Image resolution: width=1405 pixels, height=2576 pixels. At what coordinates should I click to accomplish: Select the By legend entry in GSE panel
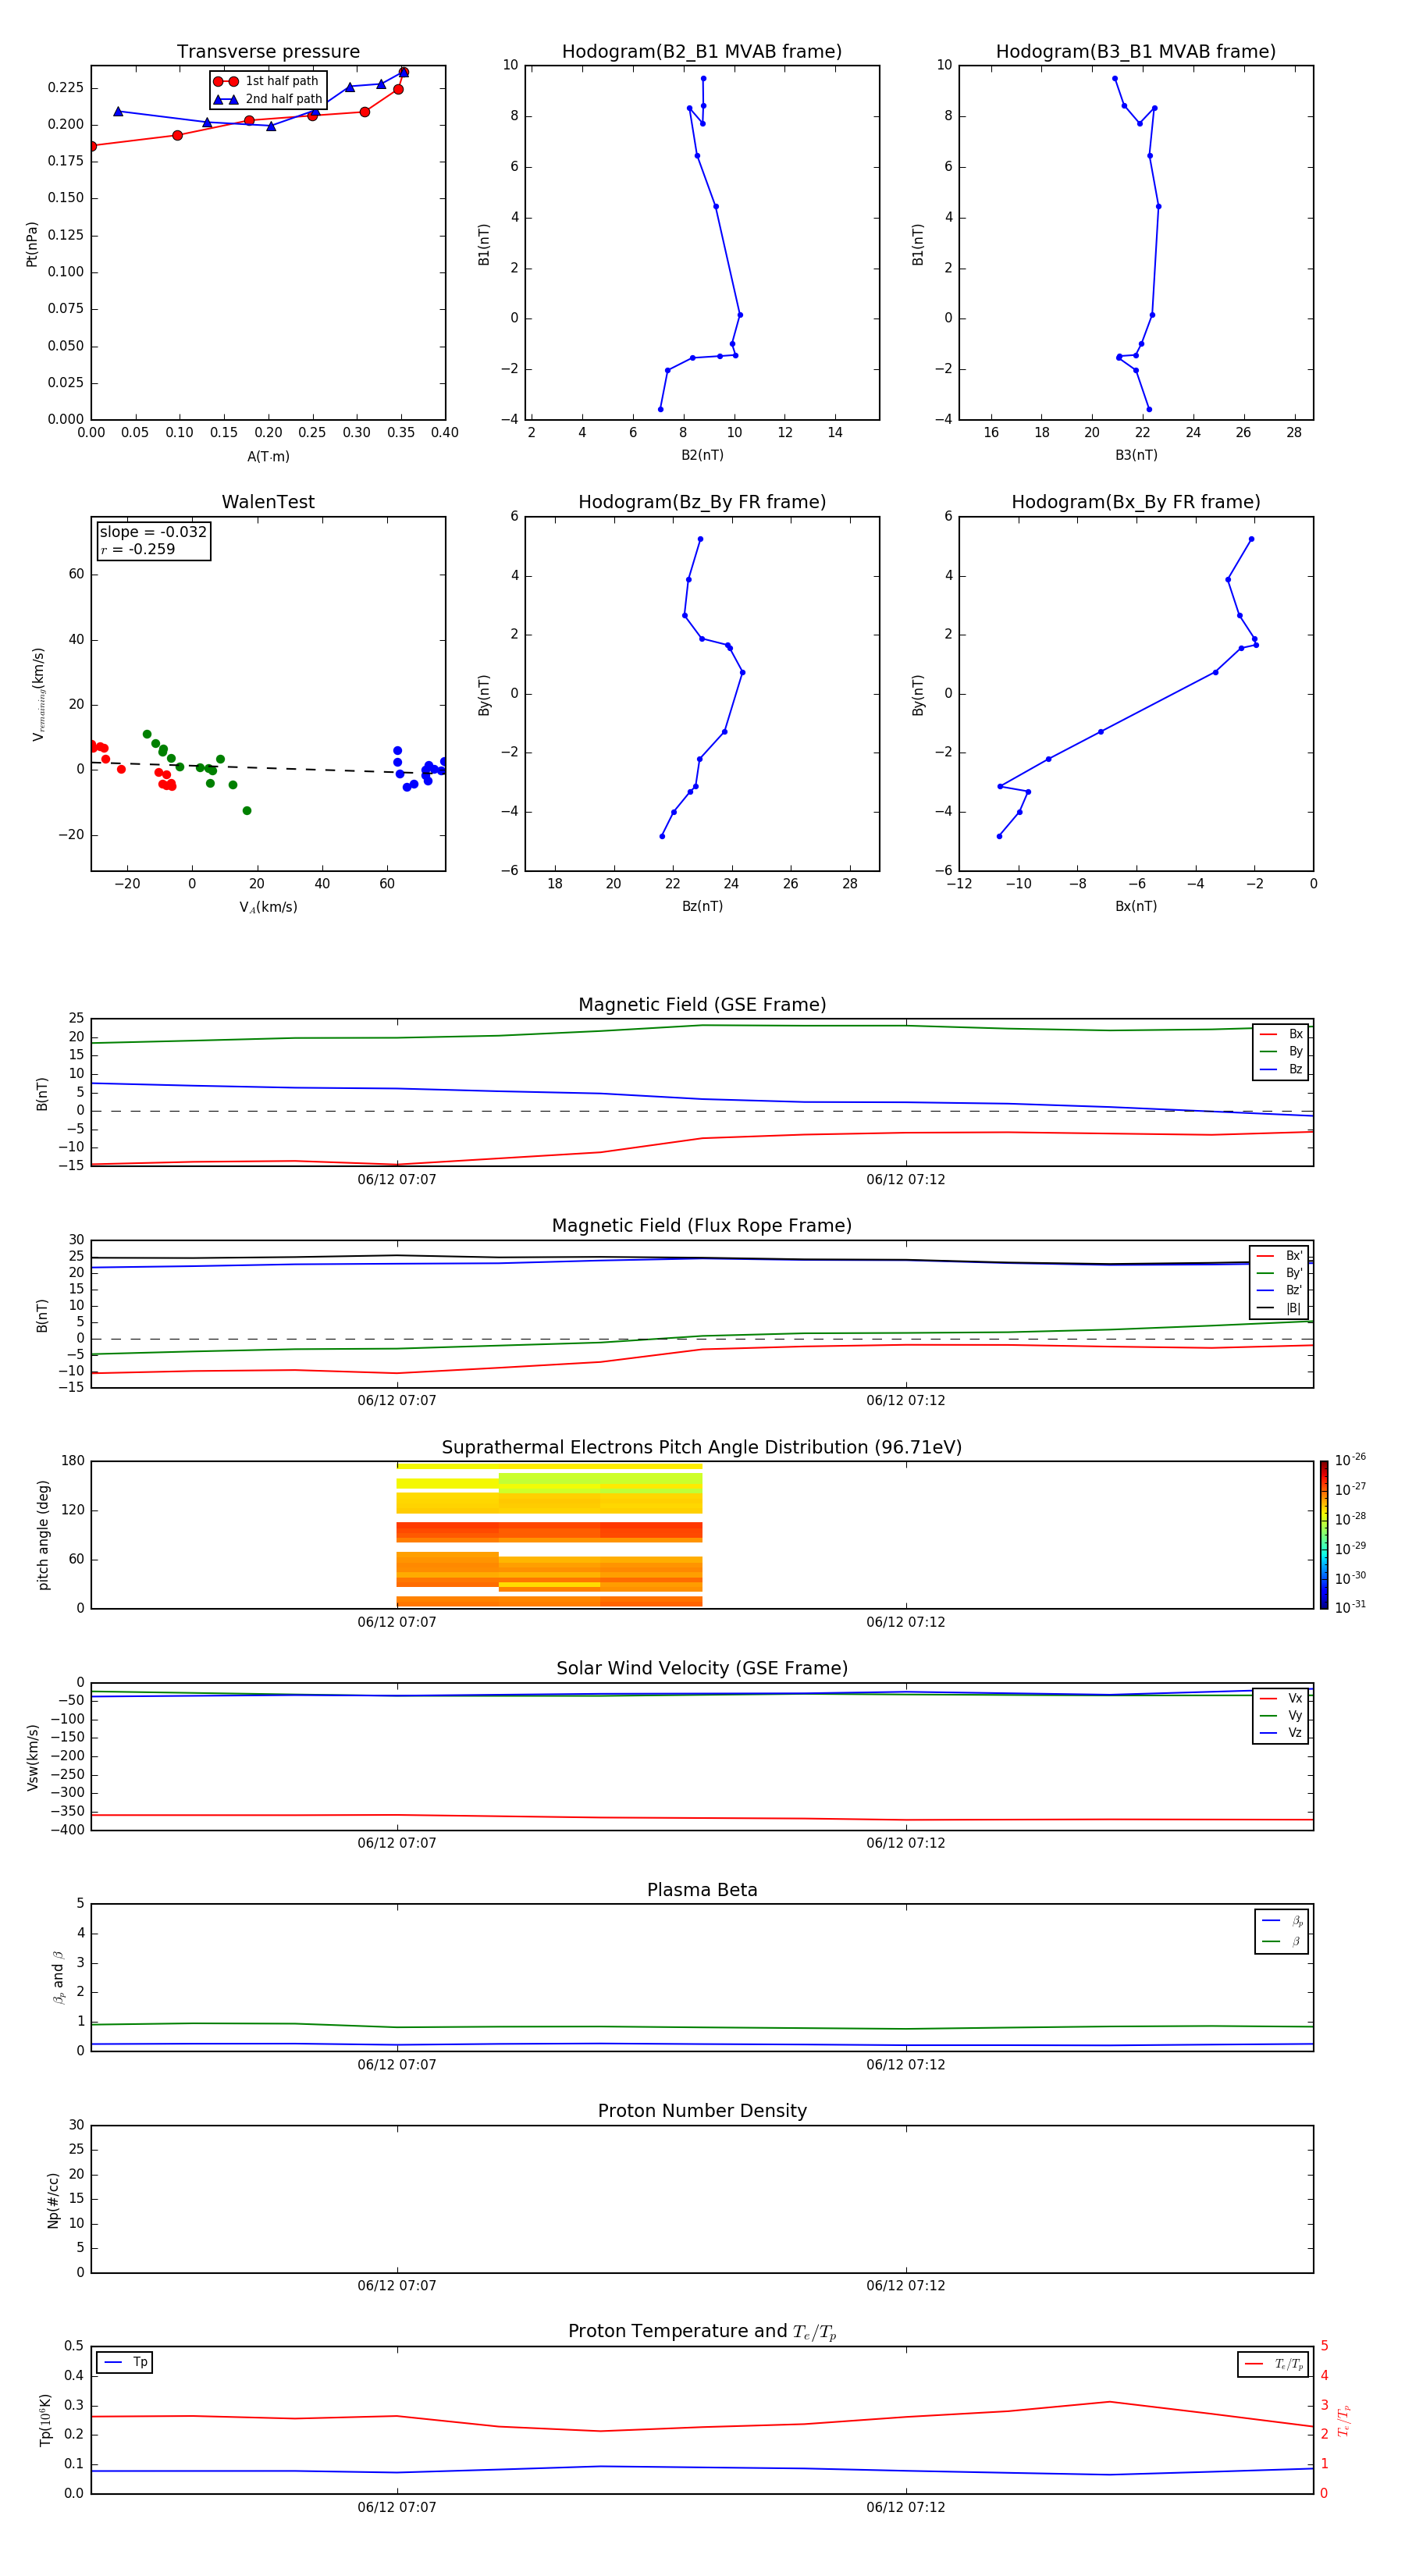(x=1282, y=1051)
